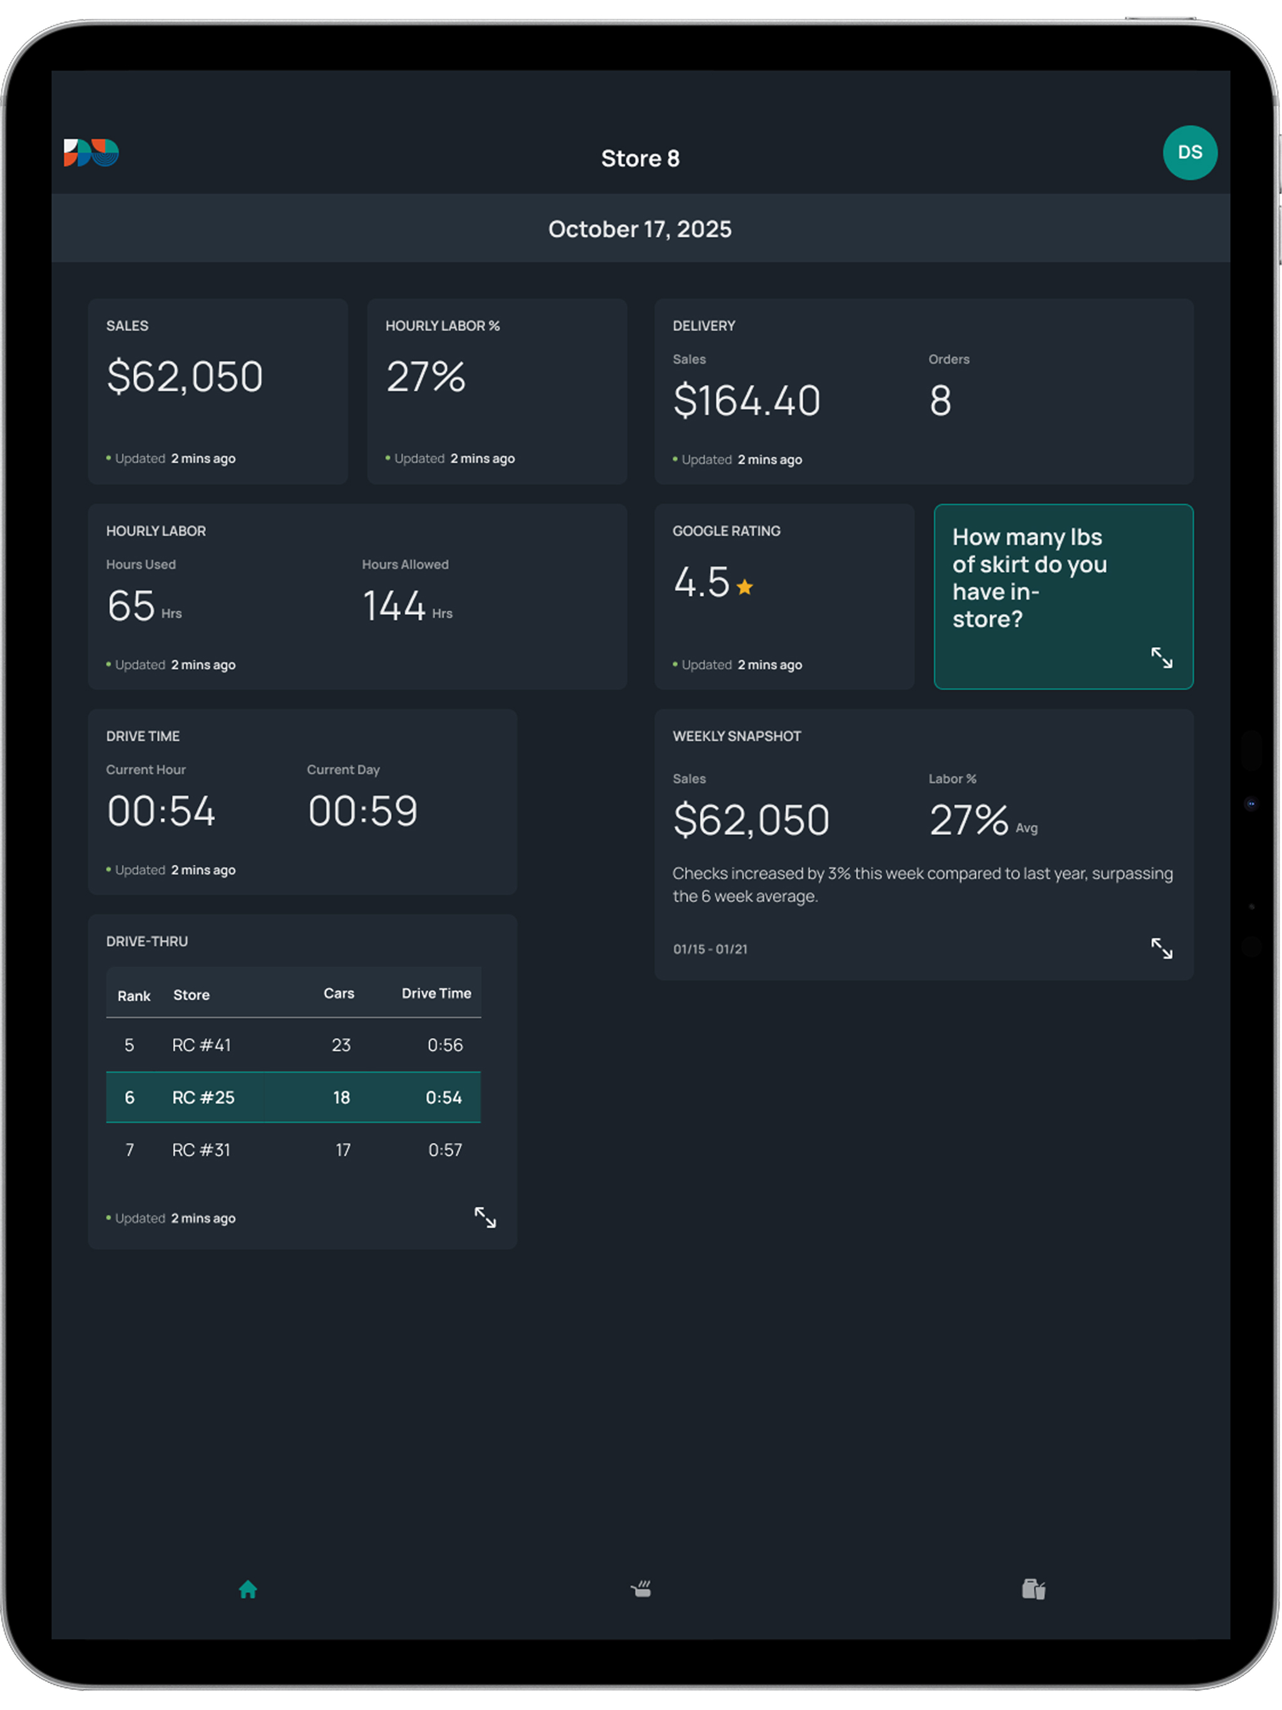Viewport: 1282px width, 1710px height.
Task: Click the skirt question text
Action: (x=1028, y=578)
